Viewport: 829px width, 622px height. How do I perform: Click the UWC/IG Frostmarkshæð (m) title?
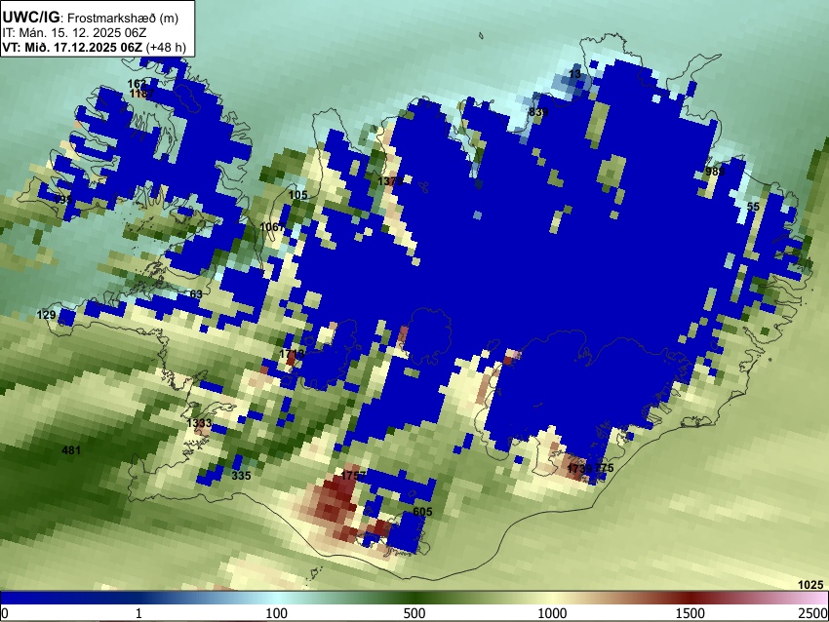coord(91,18)
